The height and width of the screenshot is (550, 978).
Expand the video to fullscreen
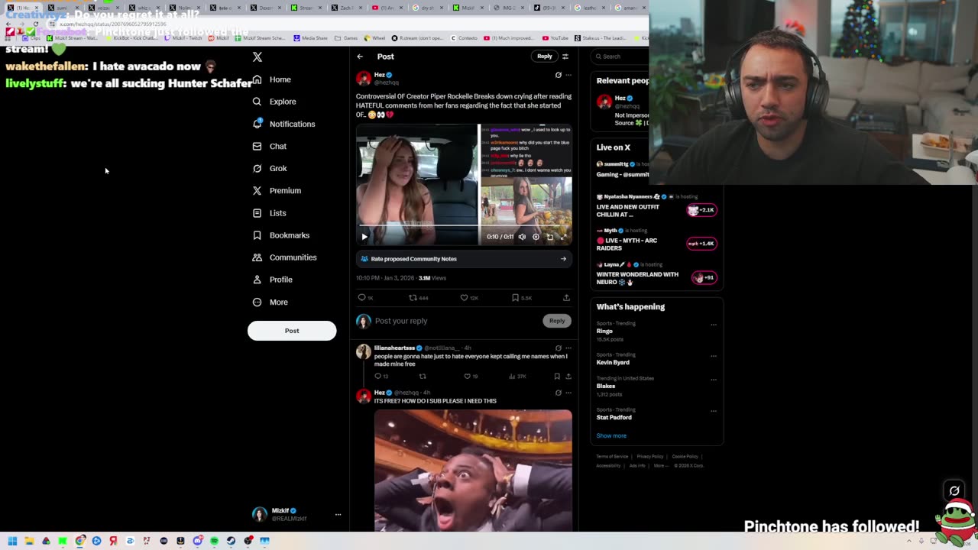tap(564, 237)
